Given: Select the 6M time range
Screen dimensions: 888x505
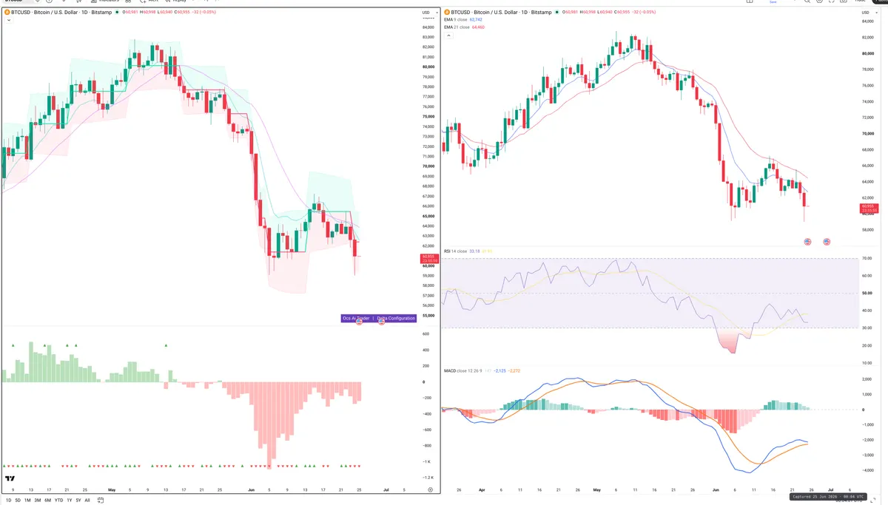Looking at the screenshot, I should coord(48,501).
